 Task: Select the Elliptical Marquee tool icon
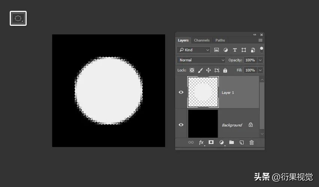18,18
